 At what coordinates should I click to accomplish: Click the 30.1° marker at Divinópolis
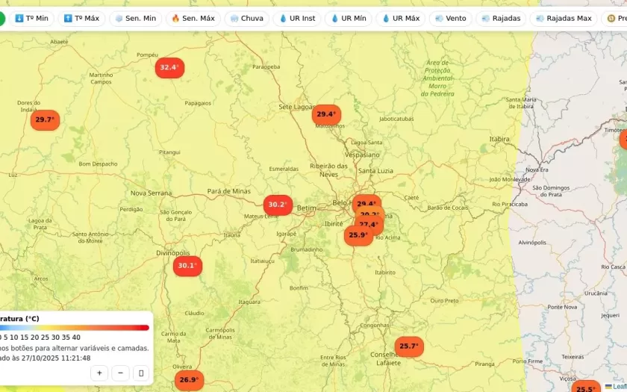187,265
